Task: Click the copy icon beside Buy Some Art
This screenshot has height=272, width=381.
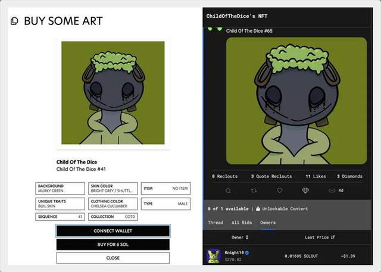Action: point(14,21)
